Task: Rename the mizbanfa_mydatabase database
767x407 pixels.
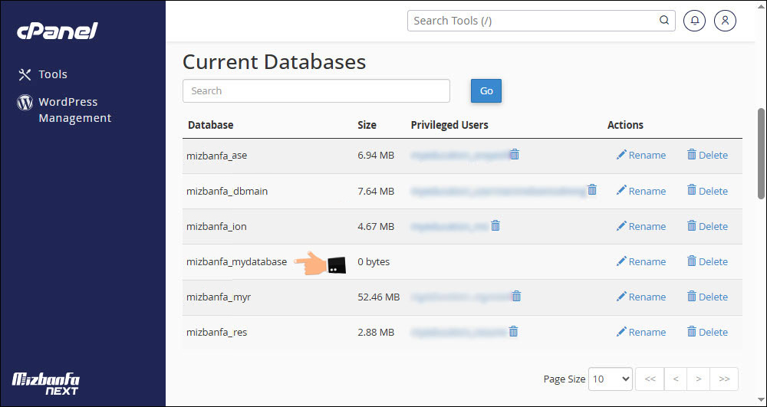Action: click(640, 261)
